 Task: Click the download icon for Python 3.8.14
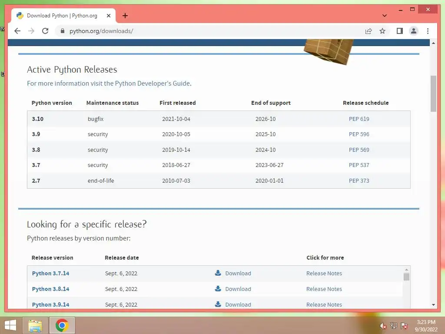pos(218,289)
